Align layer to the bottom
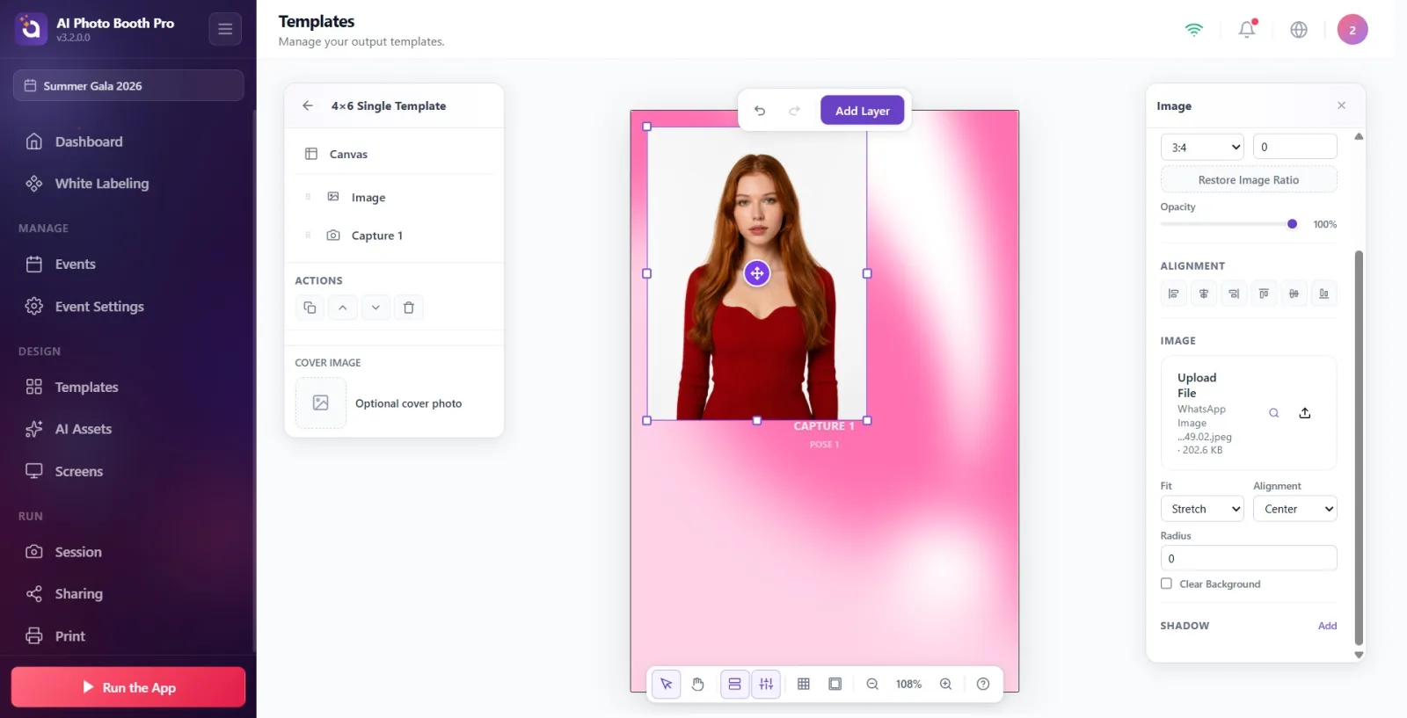Image resolution: width=1407 pixels, height=718 pixels. [x=1323, y=294]
